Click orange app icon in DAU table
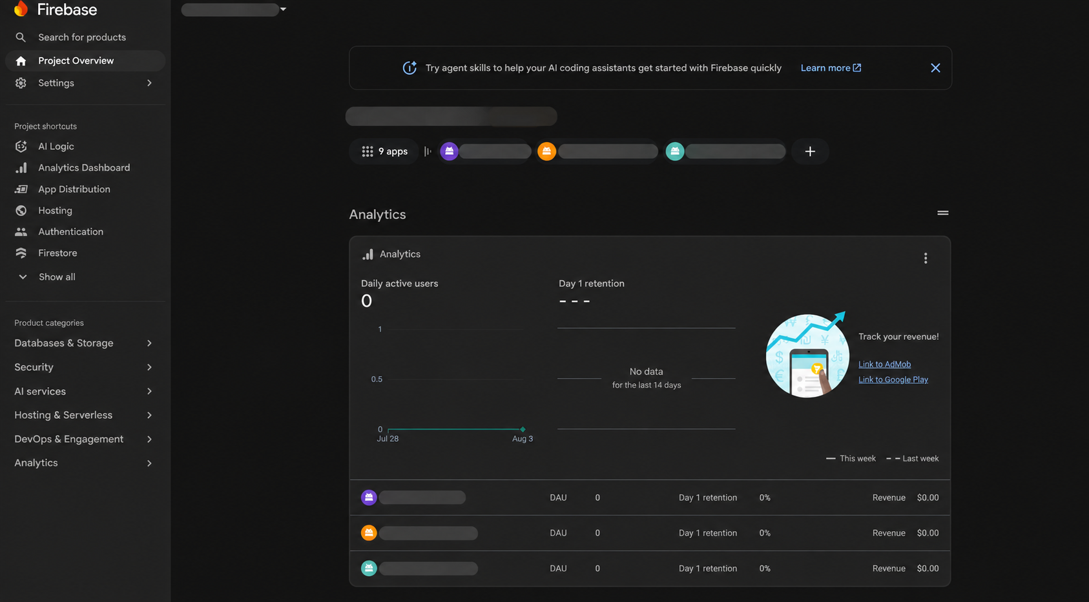Viewport: 1089px width, 602px height. tap(369, 533)
